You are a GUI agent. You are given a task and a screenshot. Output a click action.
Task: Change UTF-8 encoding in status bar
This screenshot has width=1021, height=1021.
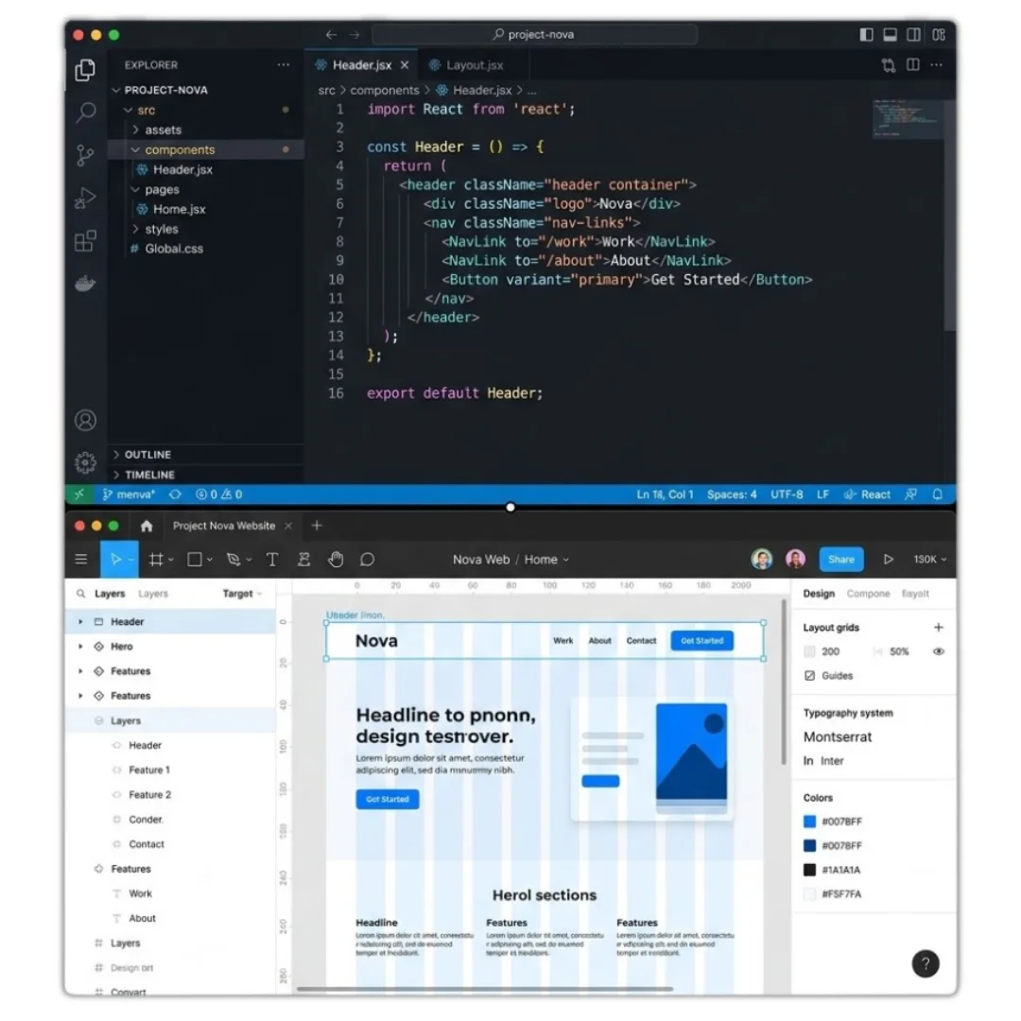pyautogui.click(x=787, y=494)
